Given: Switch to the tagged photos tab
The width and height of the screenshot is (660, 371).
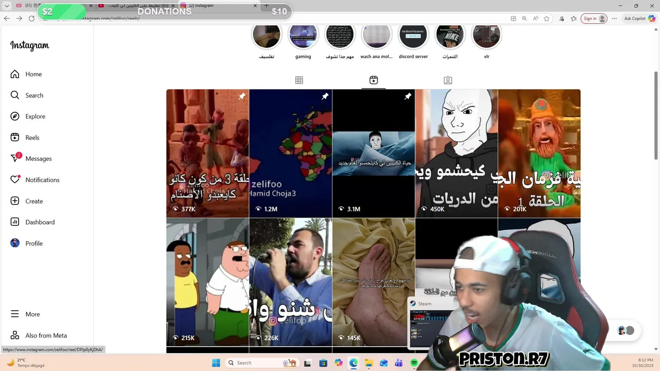Looking at the screenshot, I should point(448,80).
